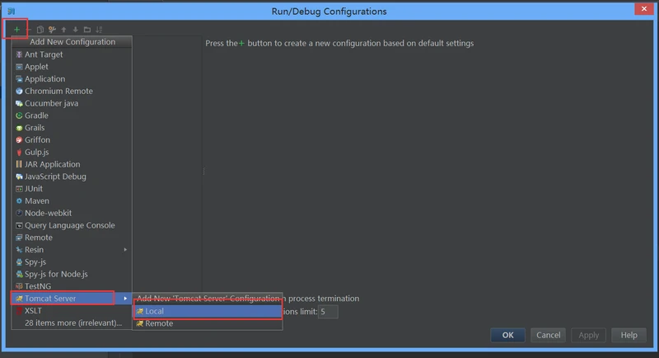
Task: Select JavaScript Debug configuration
Action: coord(72,177)
